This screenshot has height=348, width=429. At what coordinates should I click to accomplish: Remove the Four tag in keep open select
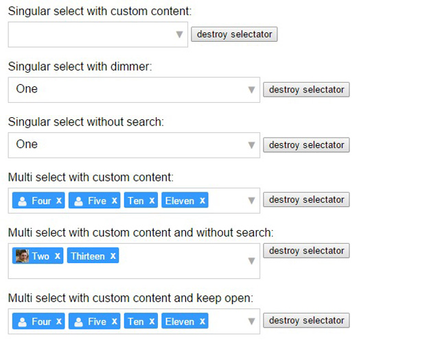(59, 321)
